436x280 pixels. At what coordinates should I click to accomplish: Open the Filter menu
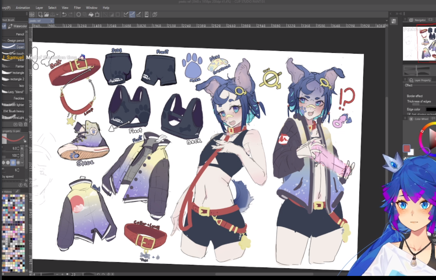tap(77, 7)
